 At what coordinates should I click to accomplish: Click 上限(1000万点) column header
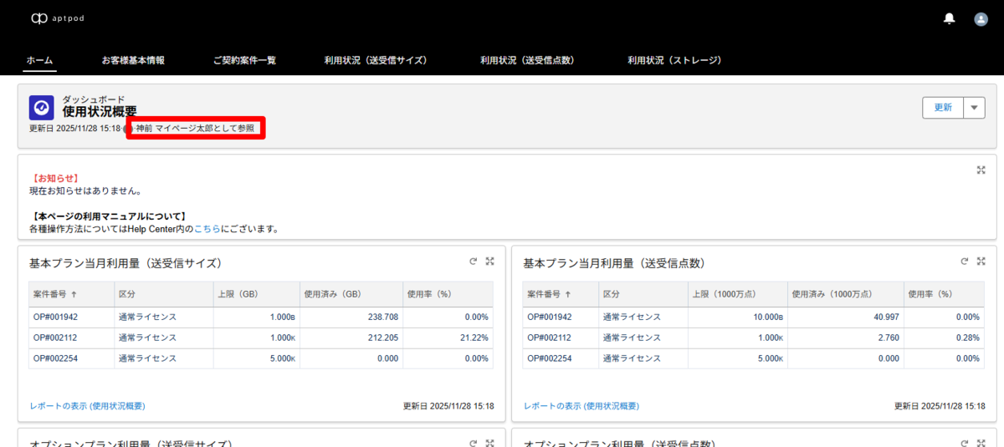(737, 294)
